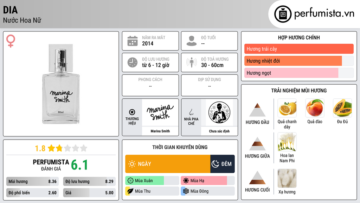The width and height of the screenshot is (360, 203).
Task: Open the Đu Đủ papaya thumbnail
Action: click(342, 108)
